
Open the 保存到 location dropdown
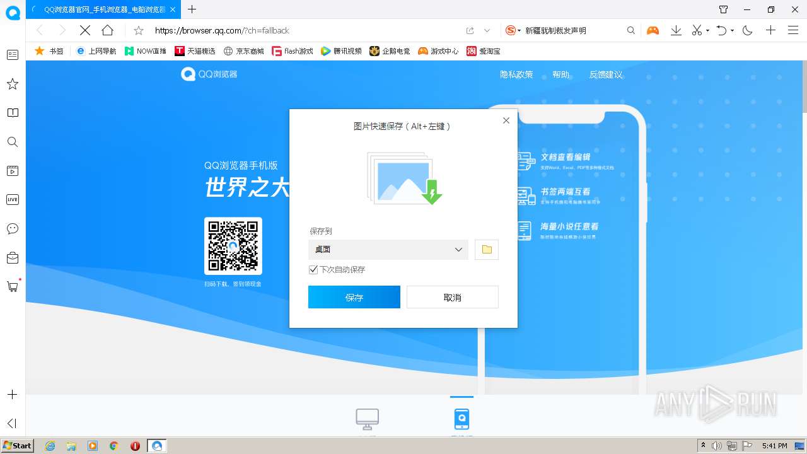pyautogui.click(x=388, y=250)
